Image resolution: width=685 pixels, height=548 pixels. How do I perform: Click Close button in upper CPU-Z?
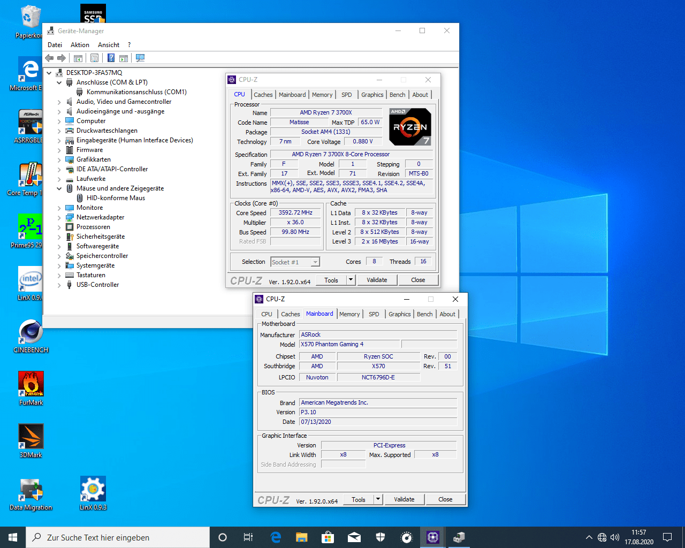point(418,280)
